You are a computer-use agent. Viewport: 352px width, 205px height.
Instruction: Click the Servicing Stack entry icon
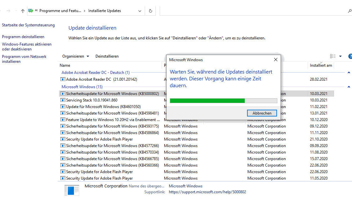[x=63, y=100]
